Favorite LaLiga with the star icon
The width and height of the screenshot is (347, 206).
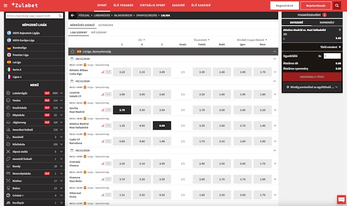(72, 51)
